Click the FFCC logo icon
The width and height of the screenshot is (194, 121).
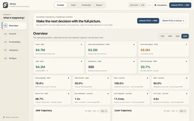tap(5, 5)
